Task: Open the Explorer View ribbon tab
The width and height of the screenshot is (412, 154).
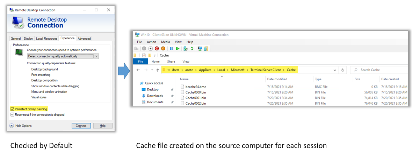Action: click(x=186, y=62)
